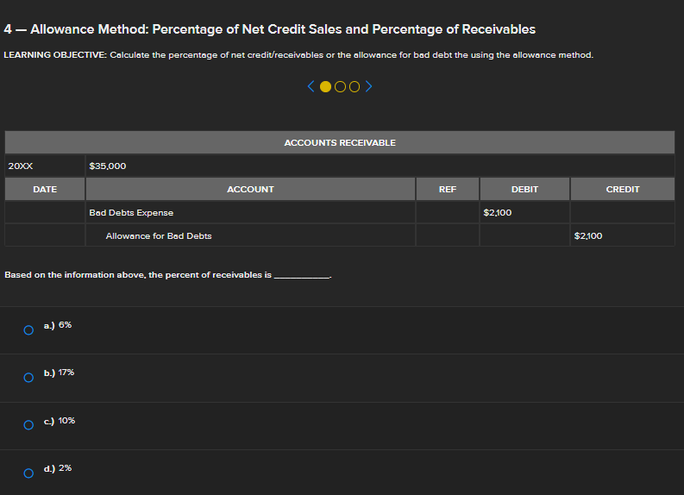
Task: Pick answer c.) 10%
Action: (28, 424)
